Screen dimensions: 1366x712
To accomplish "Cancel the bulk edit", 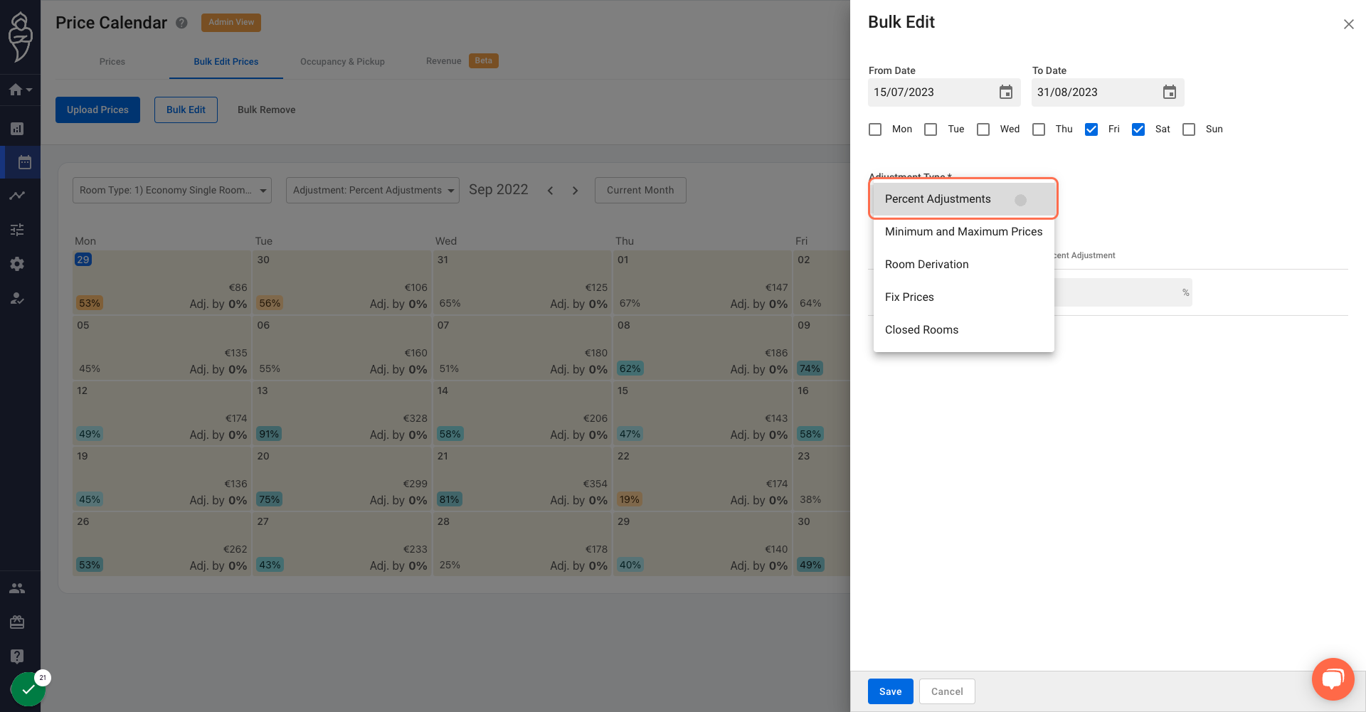I will tap(947, 691).
